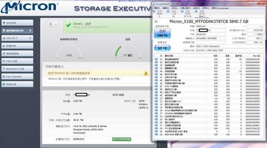Open PSID revert sidebar item
Image resolution: width=267 pixels, height=148 pixels.
coord(17,61)
